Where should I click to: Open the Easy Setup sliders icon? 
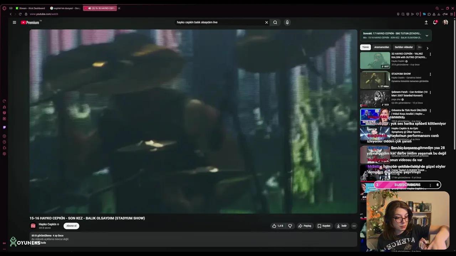[452, 14]
